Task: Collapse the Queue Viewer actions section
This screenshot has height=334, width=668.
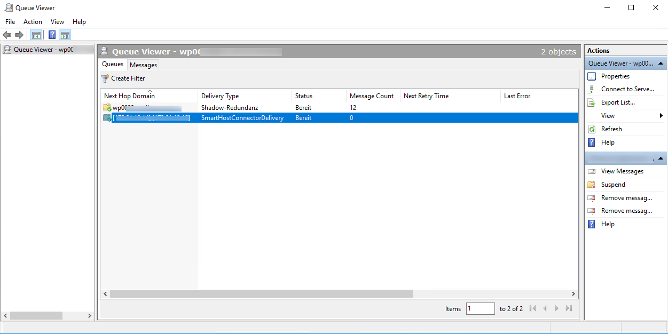Action: (x=661, y=63)
